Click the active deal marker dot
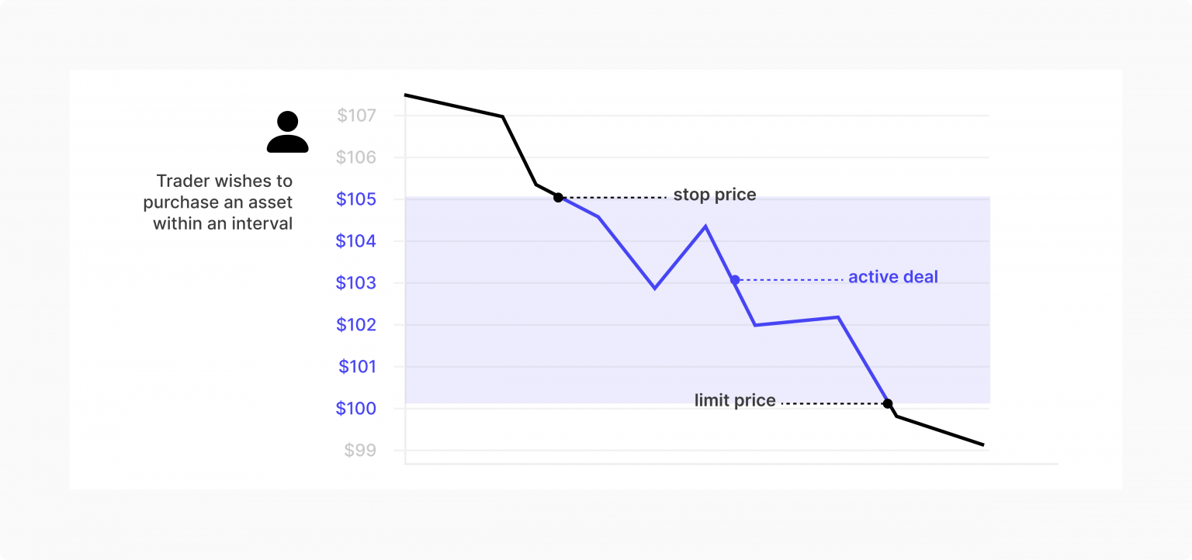 [x=735, y=279]
